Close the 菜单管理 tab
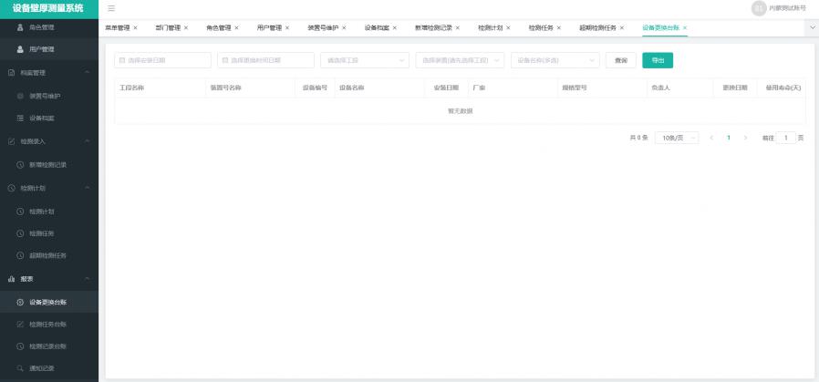Image resolution: width=819 pixels, height=382 pixels. [x=135, y=27]
